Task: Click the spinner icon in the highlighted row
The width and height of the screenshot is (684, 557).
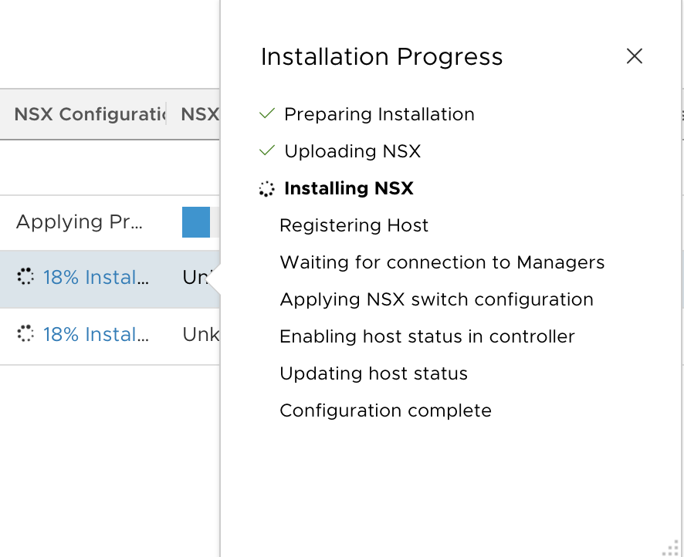Action: click(25, 277)
